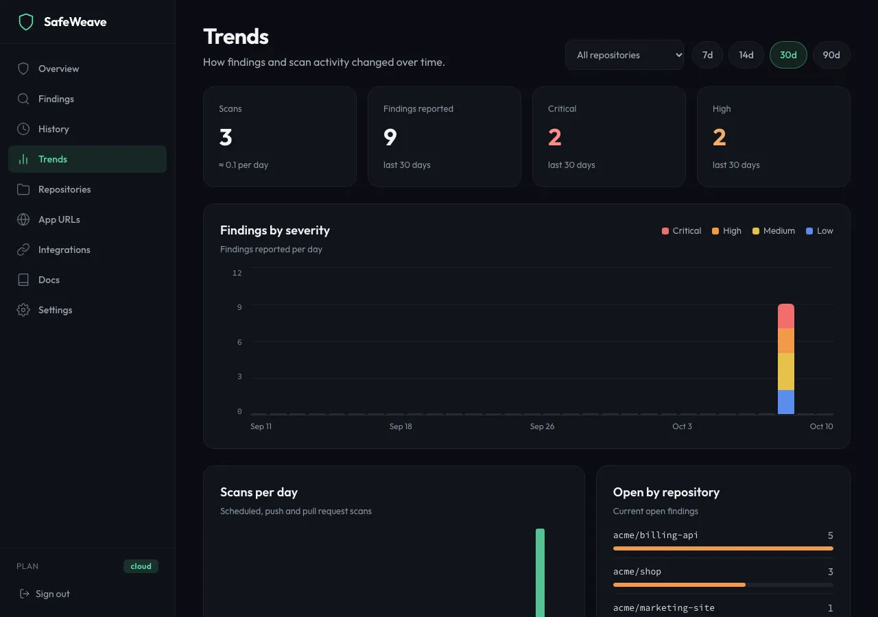Screen dimensions: 878x617
Task: Click the History clock icon
Action: [x=23, y=129]
